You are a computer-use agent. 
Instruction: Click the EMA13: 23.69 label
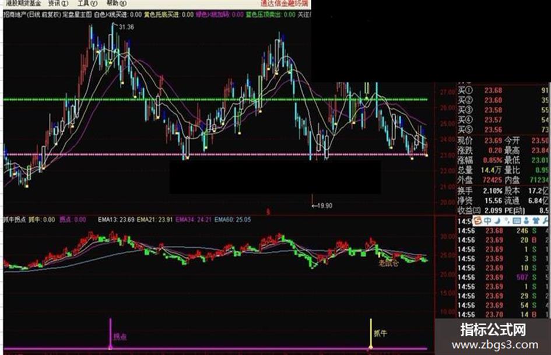(x=116, y=220)
